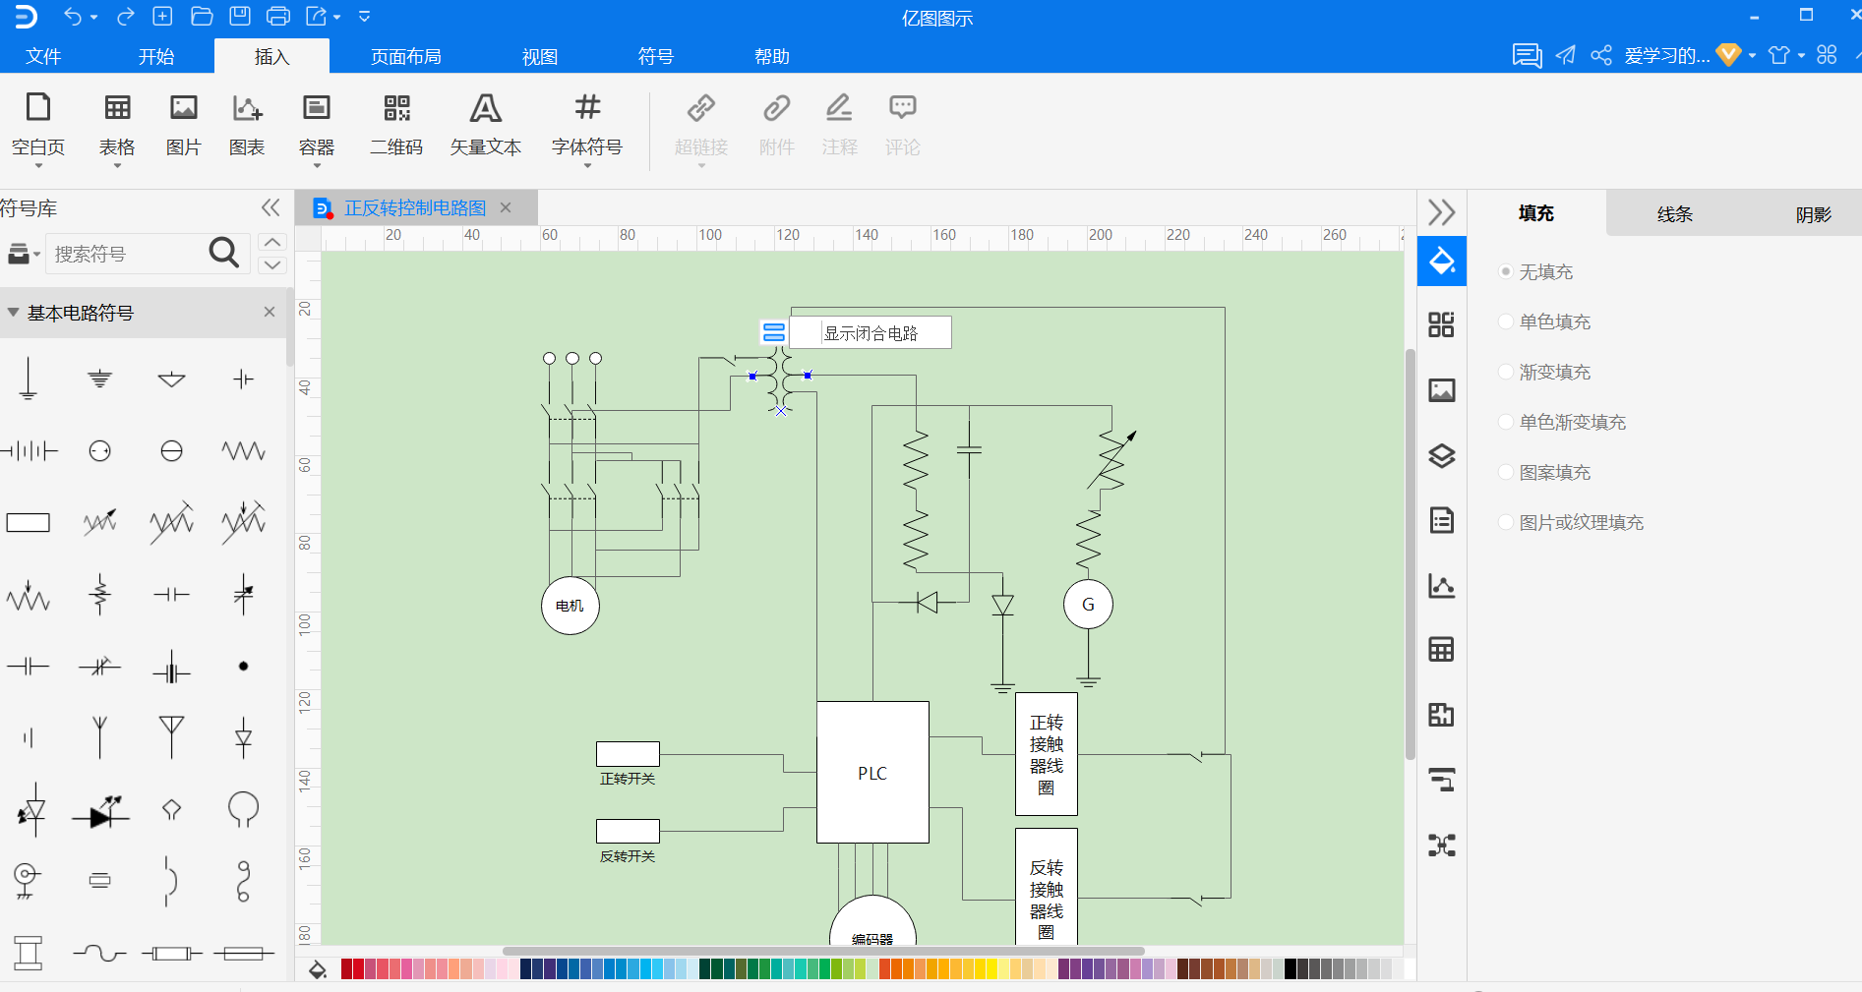The image size is (1862, 992).
Task: Select 图案填充 fill option
Action: [x=1544, y=472]
